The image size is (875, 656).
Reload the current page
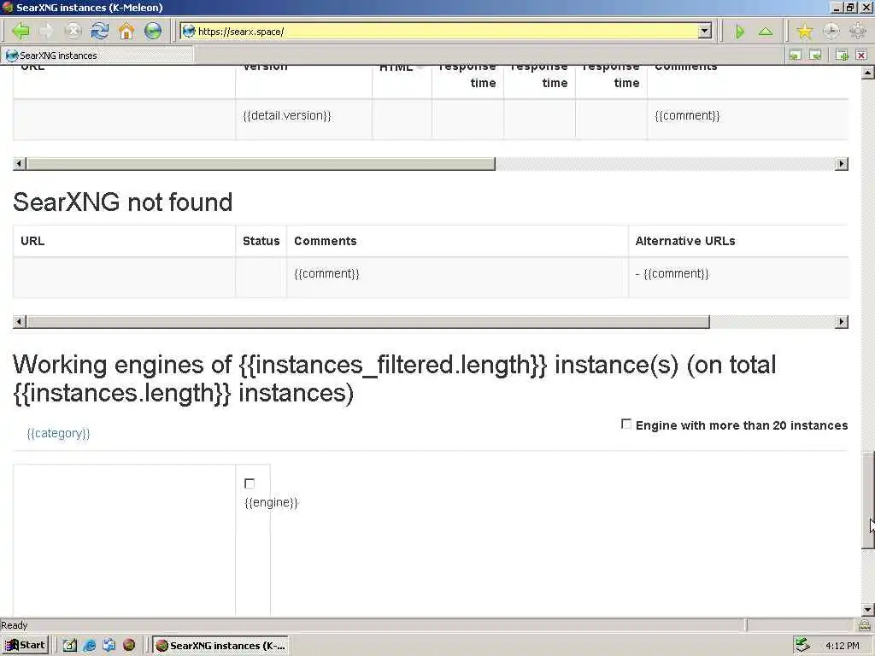[99, 31]
